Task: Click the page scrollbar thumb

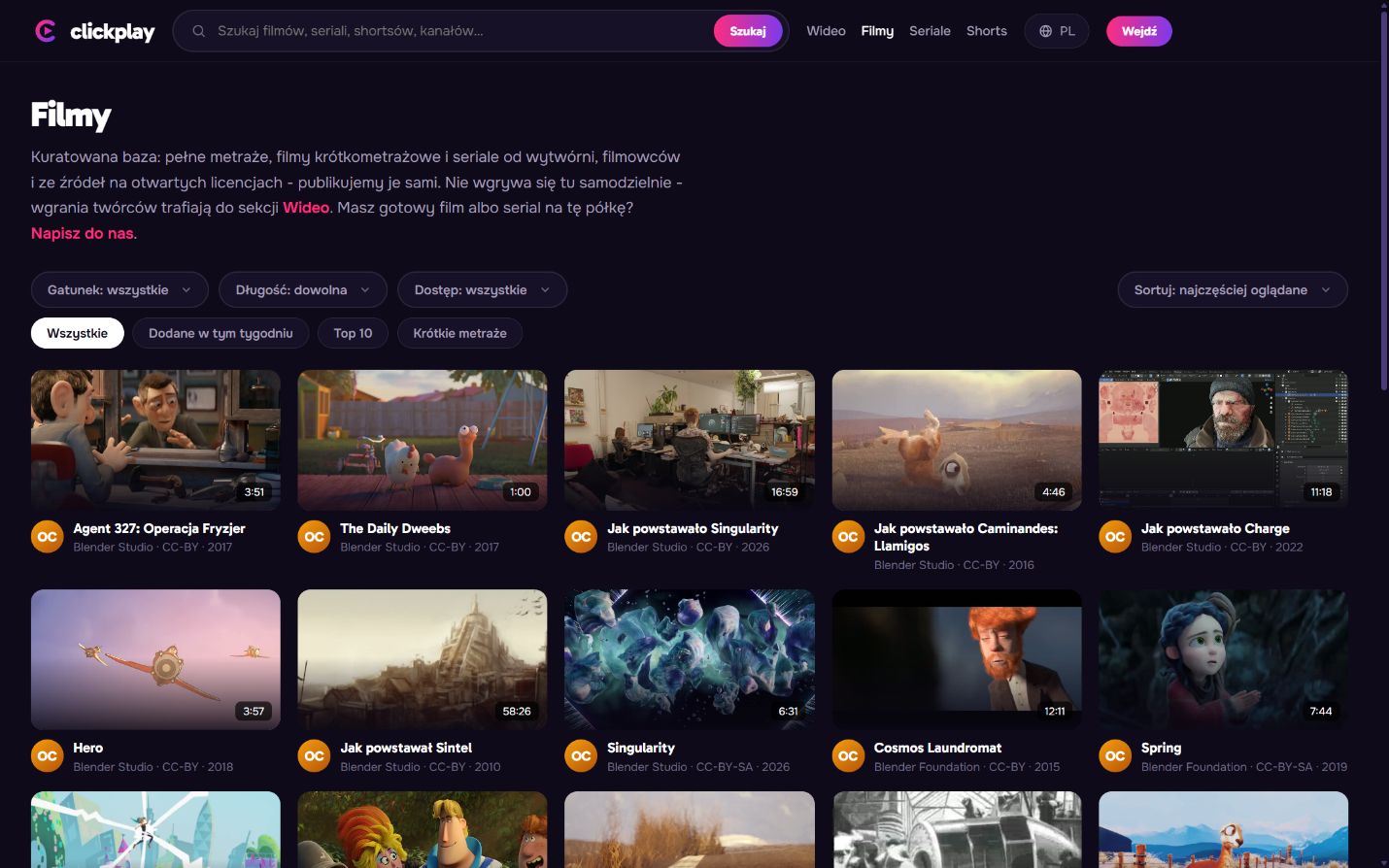Action: click(x=1384, y=199)
